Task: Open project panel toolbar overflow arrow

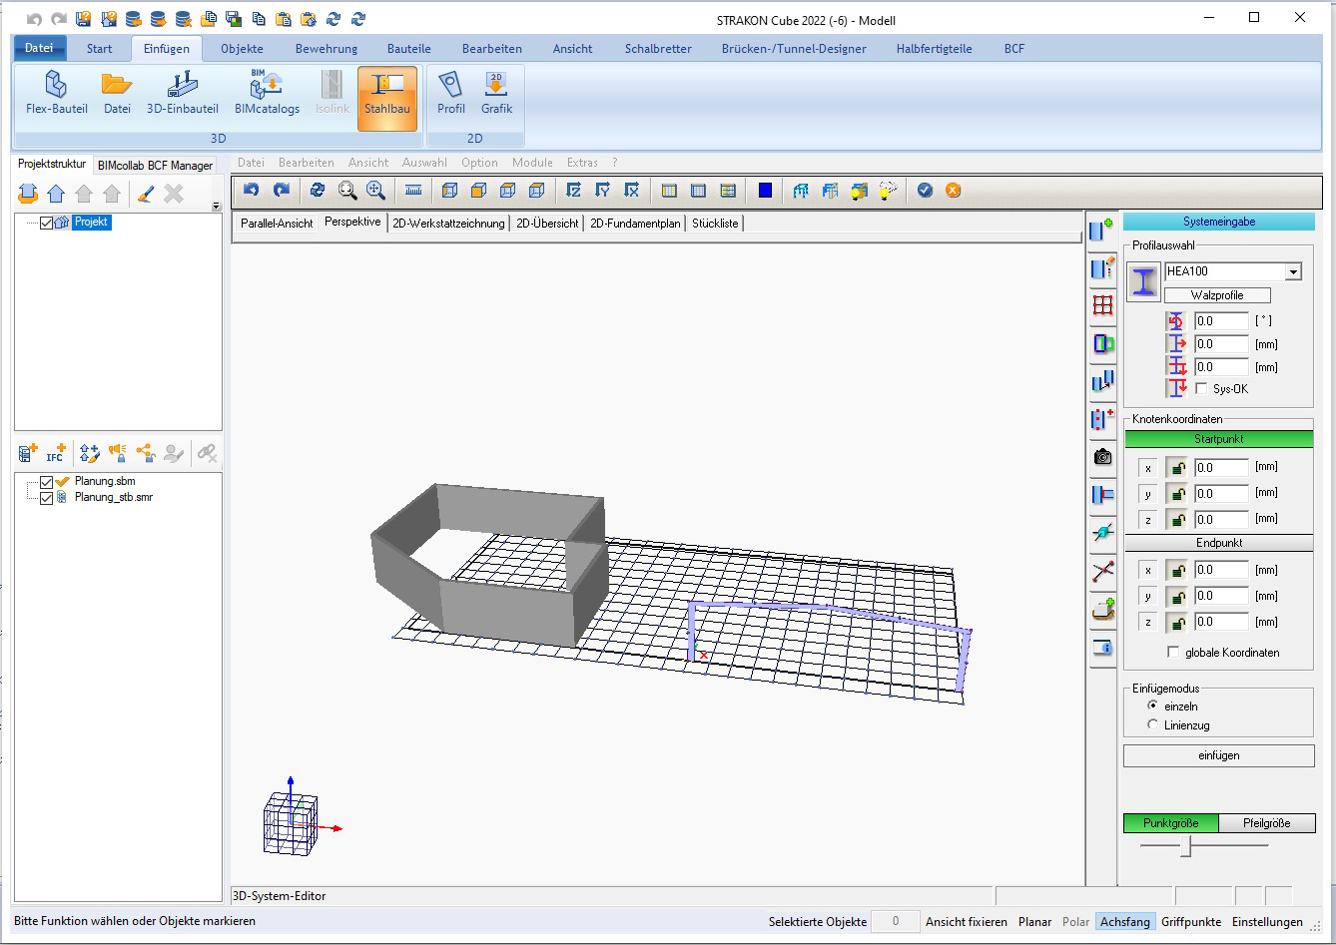Action: [x=217, y=207]
